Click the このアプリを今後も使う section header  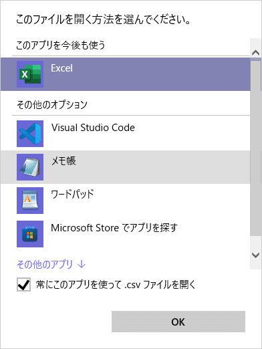point(60,45)
